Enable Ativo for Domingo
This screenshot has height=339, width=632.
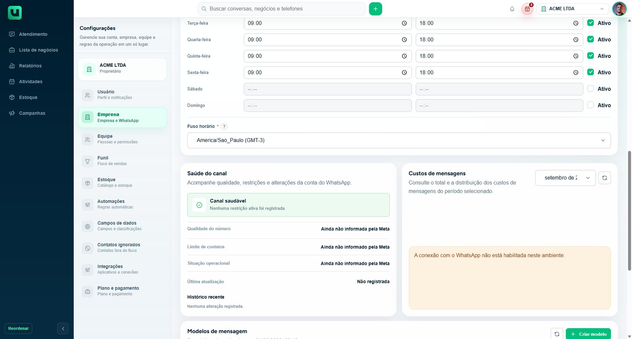tap(591, 105)
